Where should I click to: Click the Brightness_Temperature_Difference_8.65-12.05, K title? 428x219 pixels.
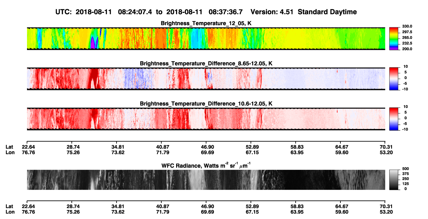[x=206, y=63]
